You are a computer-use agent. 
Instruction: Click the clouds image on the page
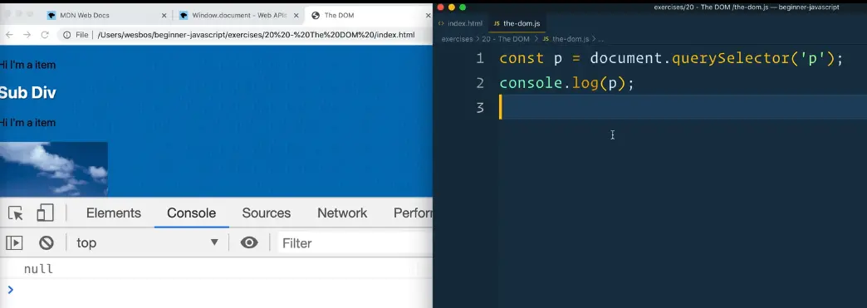point(54,169)
